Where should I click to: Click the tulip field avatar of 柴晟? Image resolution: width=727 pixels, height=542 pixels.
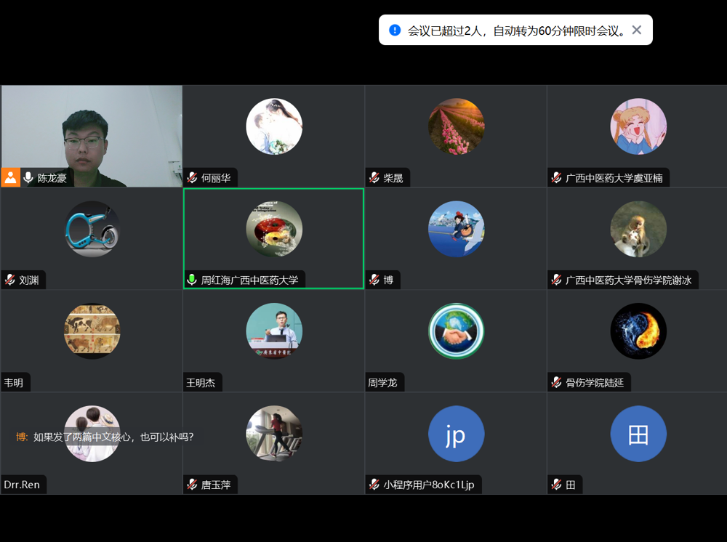pos(456,126)
